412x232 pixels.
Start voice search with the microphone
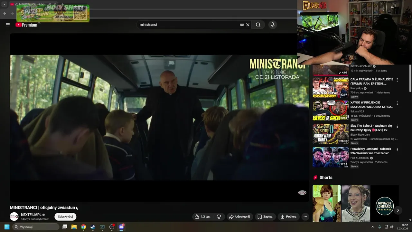click(x=273, y=25)
